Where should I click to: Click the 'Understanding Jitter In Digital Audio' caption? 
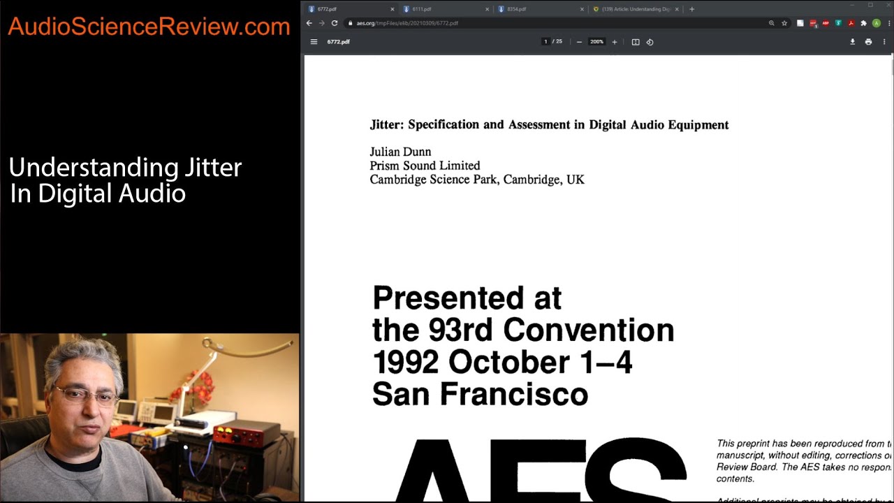[126, 180]
